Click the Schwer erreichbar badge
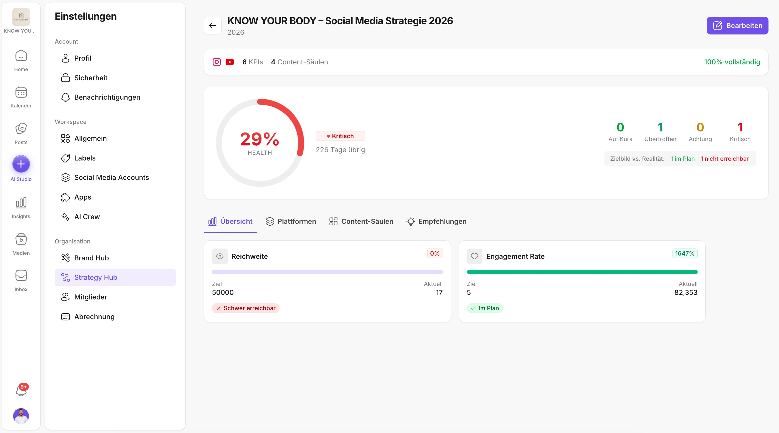The width and height of the screenshot is (779, 433). coord(246,308)
